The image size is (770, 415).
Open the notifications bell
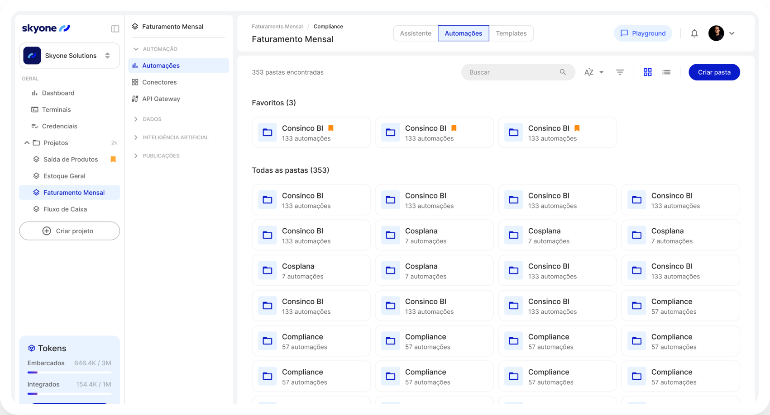point(694,33)
